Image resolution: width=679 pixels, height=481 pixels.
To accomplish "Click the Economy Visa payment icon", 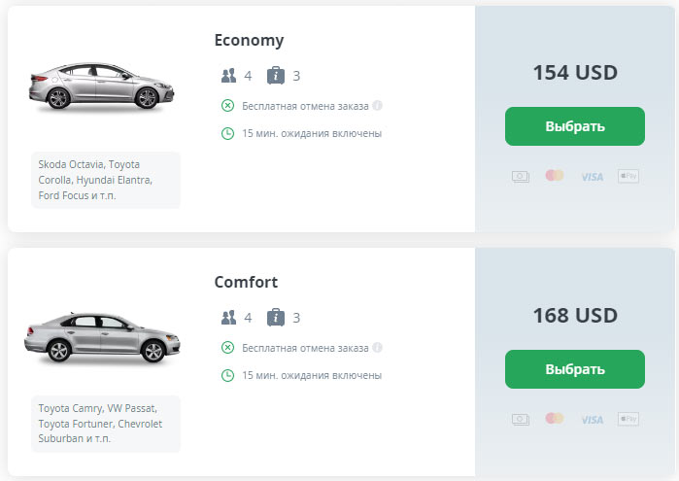I will (x=592, y=177).
